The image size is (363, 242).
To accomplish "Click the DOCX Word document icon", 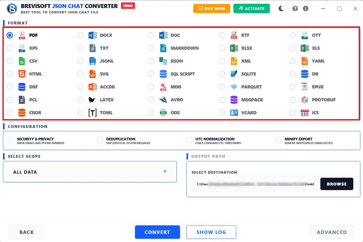I will [x=93, y=35].
